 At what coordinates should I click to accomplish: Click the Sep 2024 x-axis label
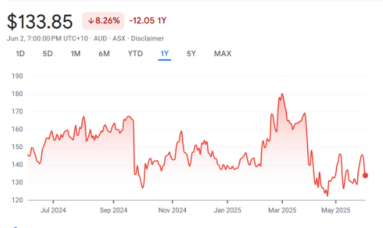[x=113, y=210]
